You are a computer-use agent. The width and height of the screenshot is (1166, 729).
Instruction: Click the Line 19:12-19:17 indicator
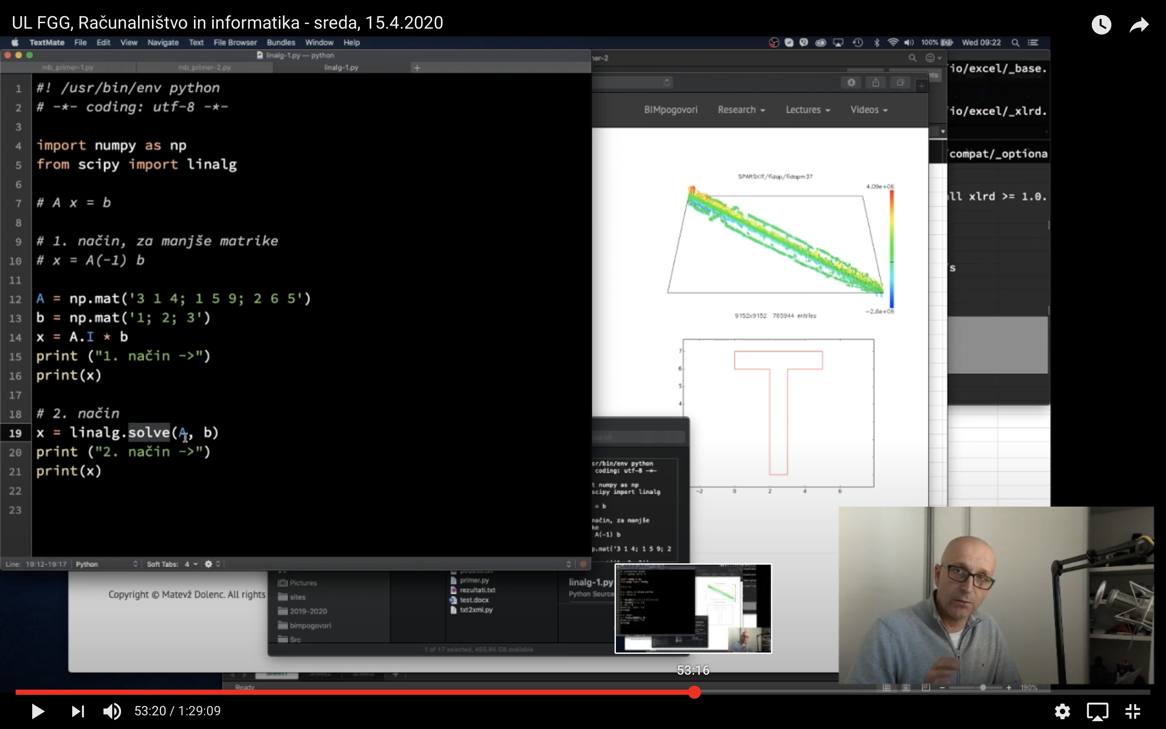36,564
